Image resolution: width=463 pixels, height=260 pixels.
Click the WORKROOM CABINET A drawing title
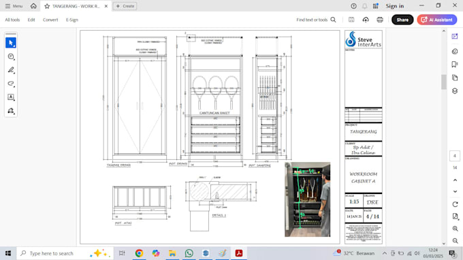point(363,178)
